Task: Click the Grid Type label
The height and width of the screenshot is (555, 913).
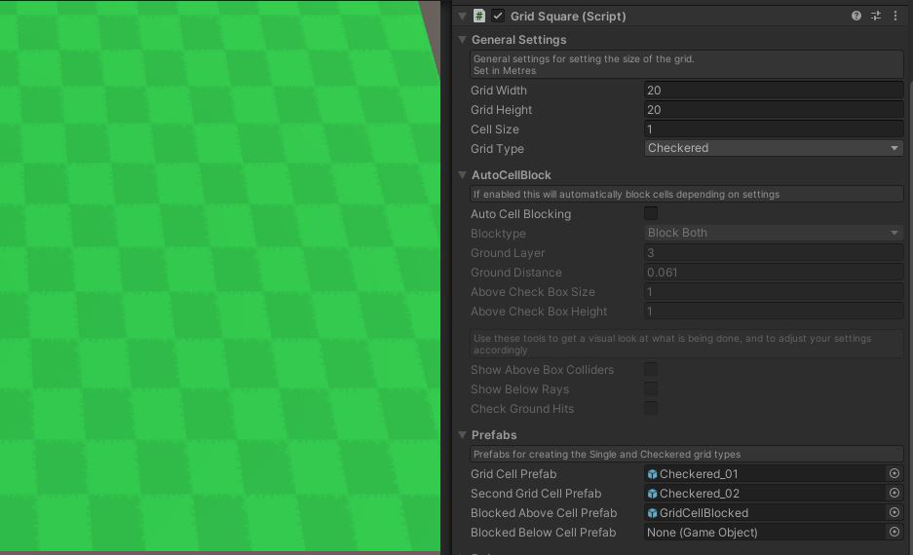Action: (497, 148)
